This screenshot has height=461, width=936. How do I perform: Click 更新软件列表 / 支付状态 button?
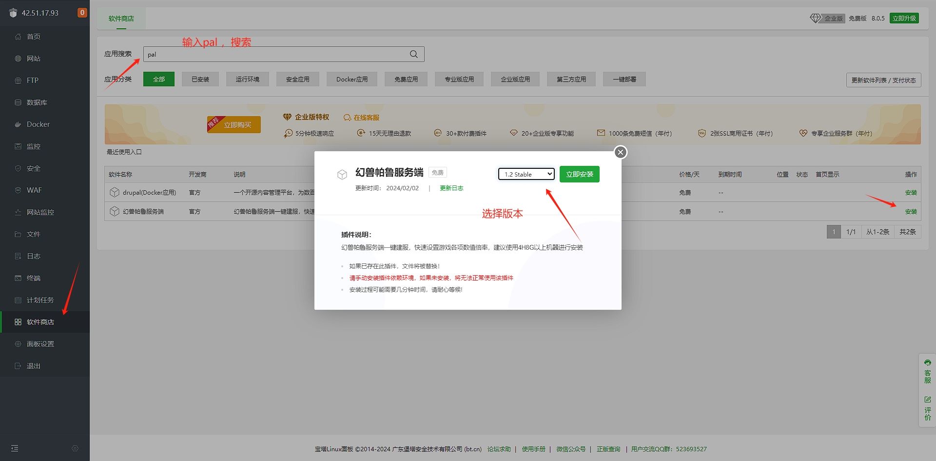coord(883,80)
